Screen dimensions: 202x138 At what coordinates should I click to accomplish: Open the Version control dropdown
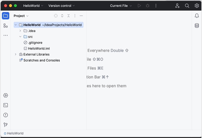point(62,6)
